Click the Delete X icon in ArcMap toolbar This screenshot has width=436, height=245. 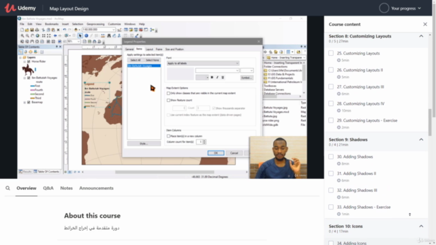pyautogui.click(x=58, y=30)
